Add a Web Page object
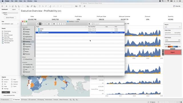Viewport: 183px width, 103px height. [x=5, y=89]
